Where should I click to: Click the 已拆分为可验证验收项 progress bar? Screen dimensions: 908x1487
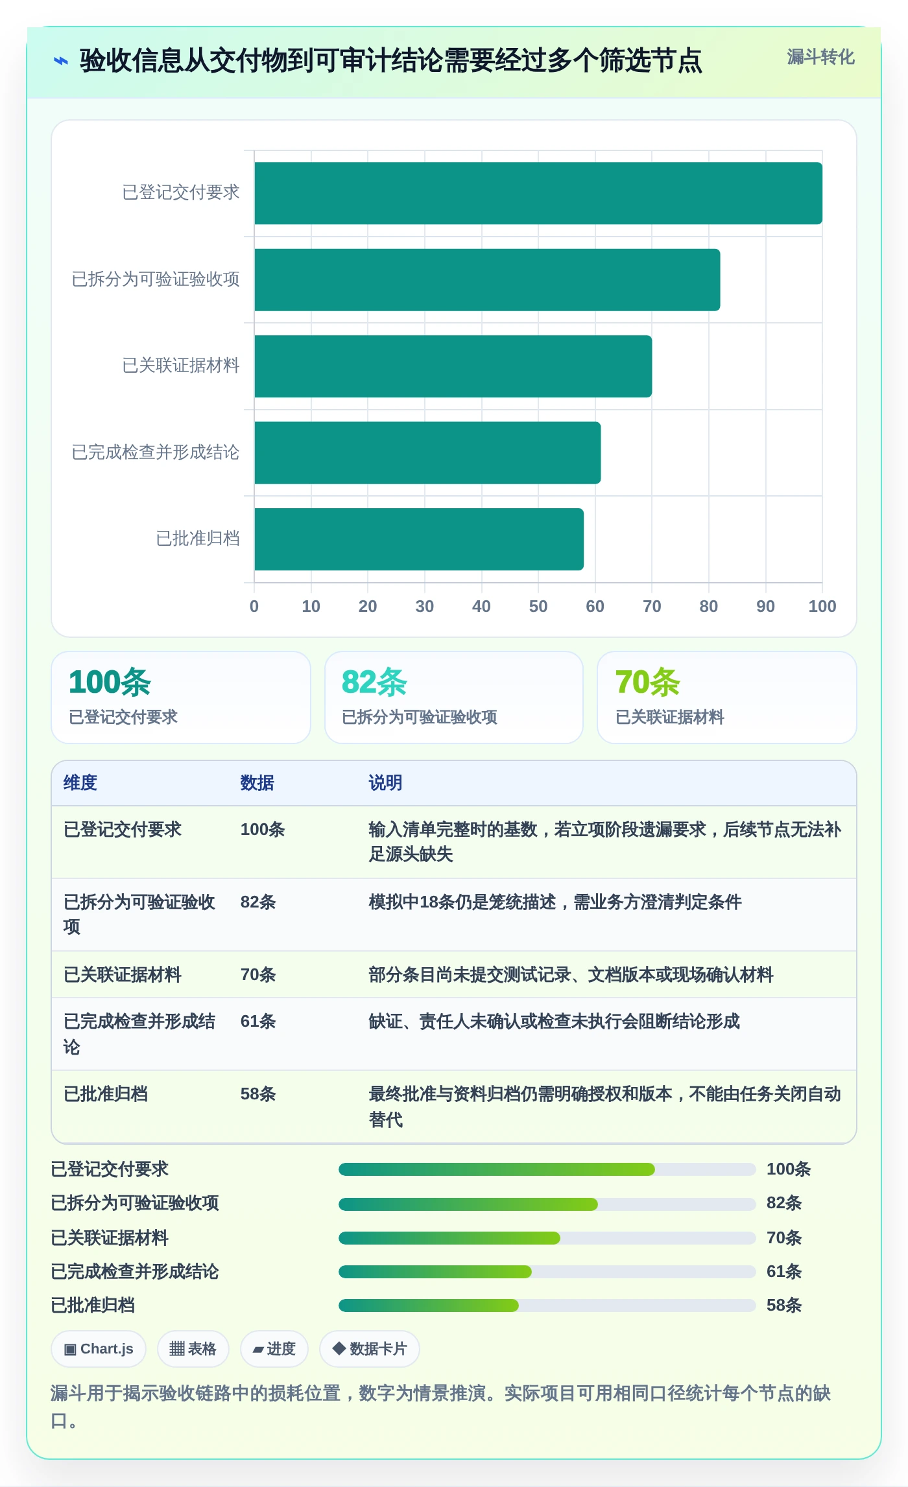547,1204
